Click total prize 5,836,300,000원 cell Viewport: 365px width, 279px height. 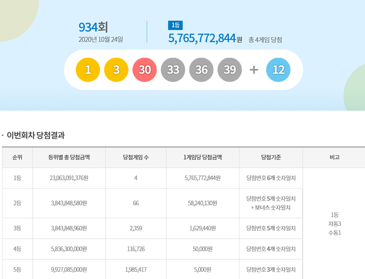(69, 249)
